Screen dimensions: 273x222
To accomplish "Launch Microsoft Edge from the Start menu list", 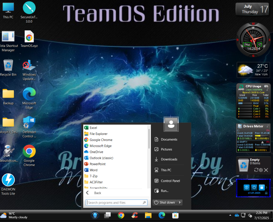I will [116, 146].
